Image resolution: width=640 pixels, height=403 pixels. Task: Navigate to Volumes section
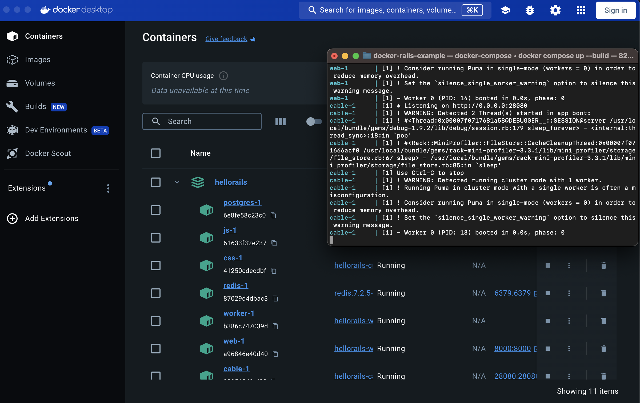(40, 83)
